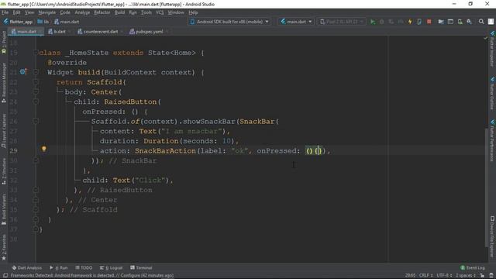Open AVD Manager toolbar icon

tap(460, 22)
